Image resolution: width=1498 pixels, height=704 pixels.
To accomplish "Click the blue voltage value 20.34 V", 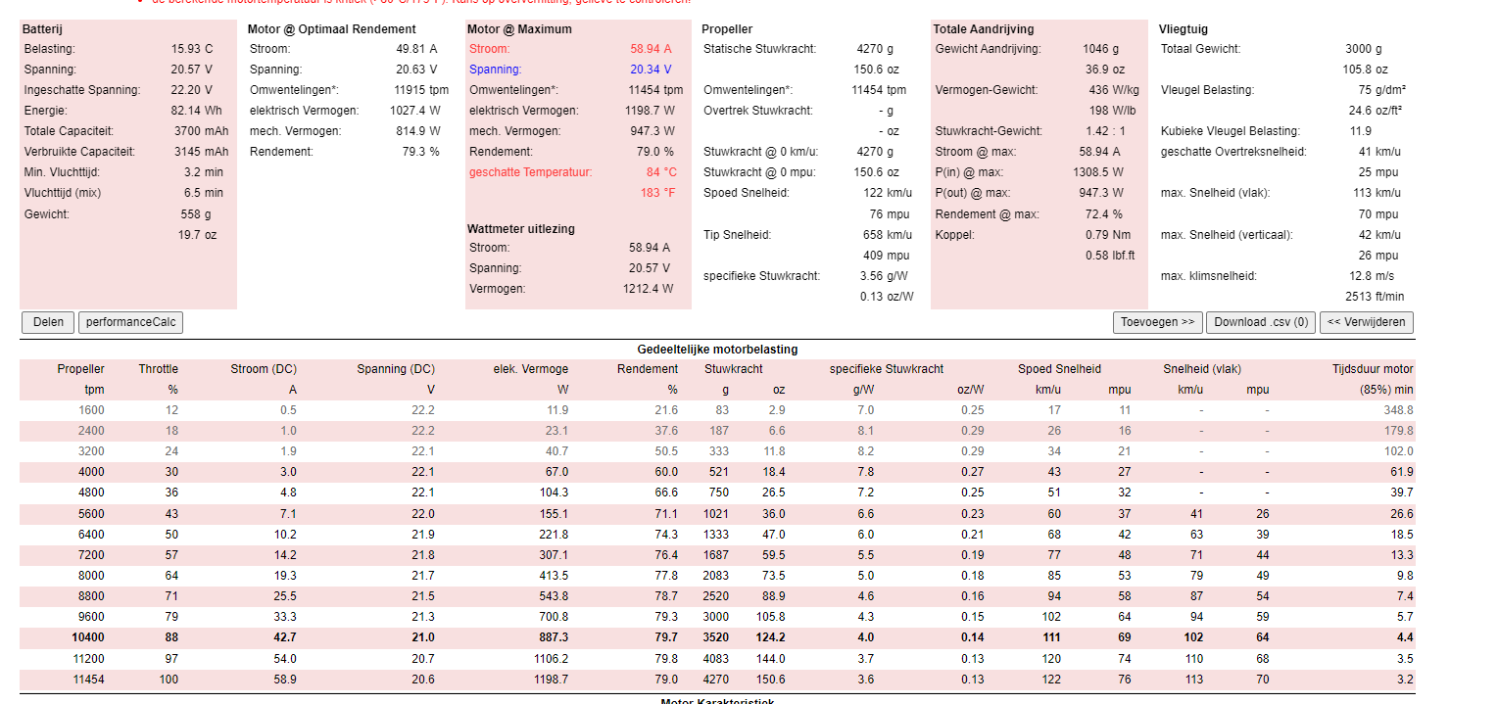I will (651, 70).
